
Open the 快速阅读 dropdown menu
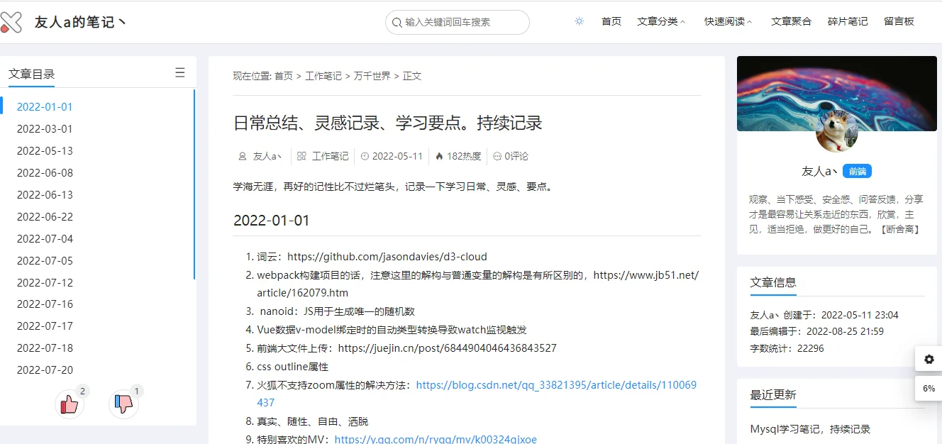(725, 21)
